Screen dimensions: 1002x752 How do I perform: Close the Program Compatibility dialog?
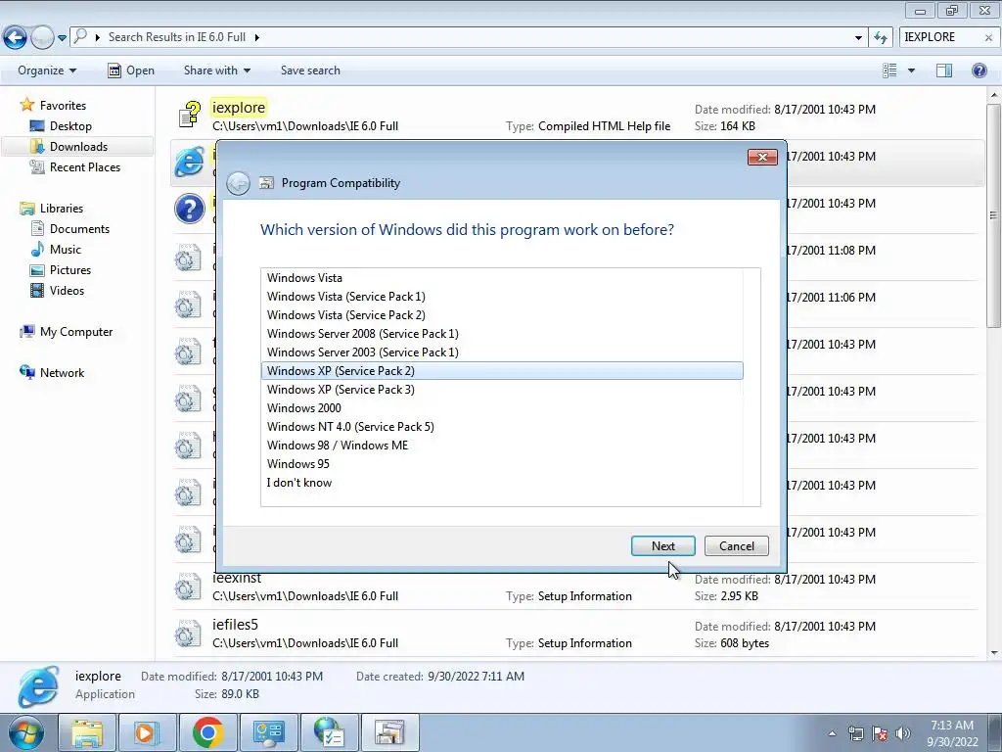tap(762, 157)
